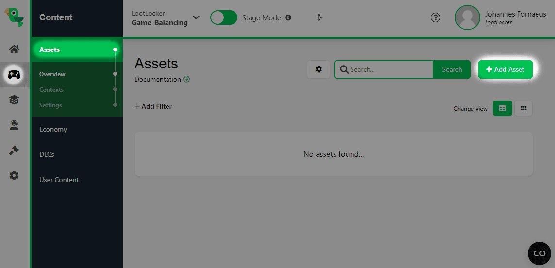The height and width of the screenshot is (268, 555).
Task: Toggle the Stage Mode switch
Action: (x=224, y=17)
